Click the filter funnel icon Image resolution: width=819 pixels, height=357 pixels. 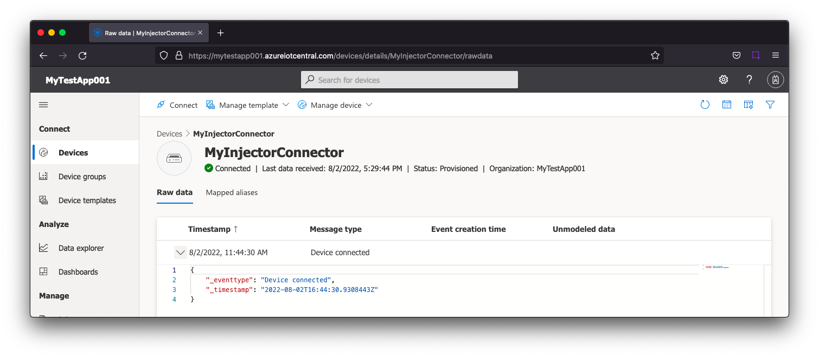(770, 105)
